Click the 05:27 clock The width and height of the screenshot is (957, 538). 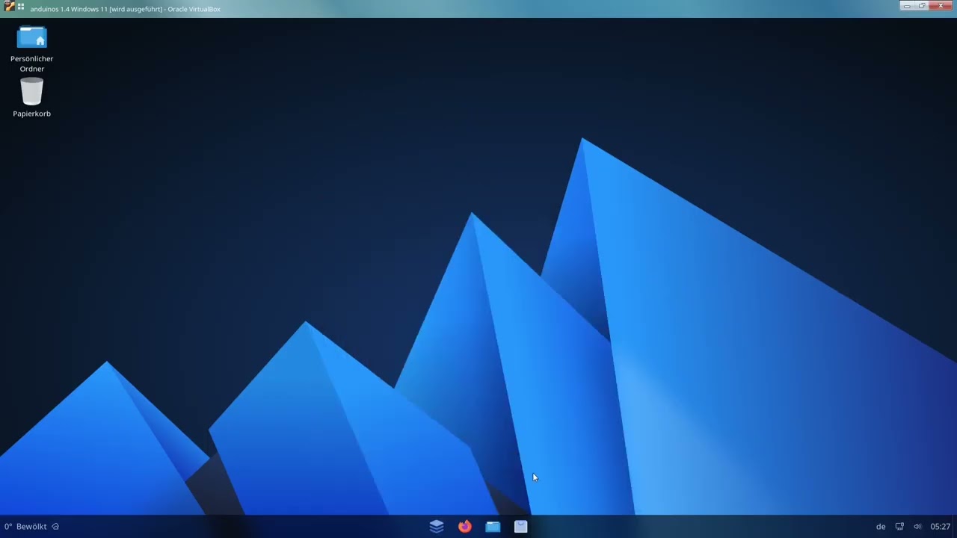pyautogui.click(x=941, y=526)
